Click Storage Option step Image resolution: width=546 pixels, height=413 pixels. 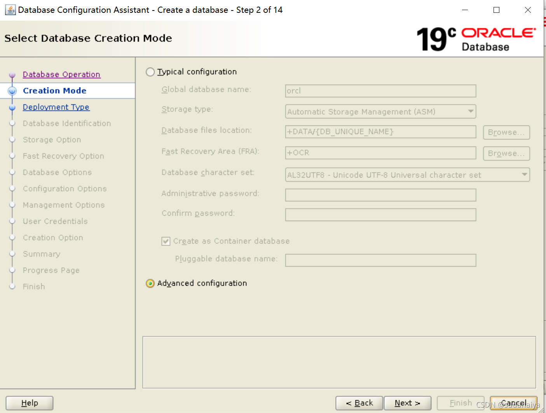click(x=52, y=139)
